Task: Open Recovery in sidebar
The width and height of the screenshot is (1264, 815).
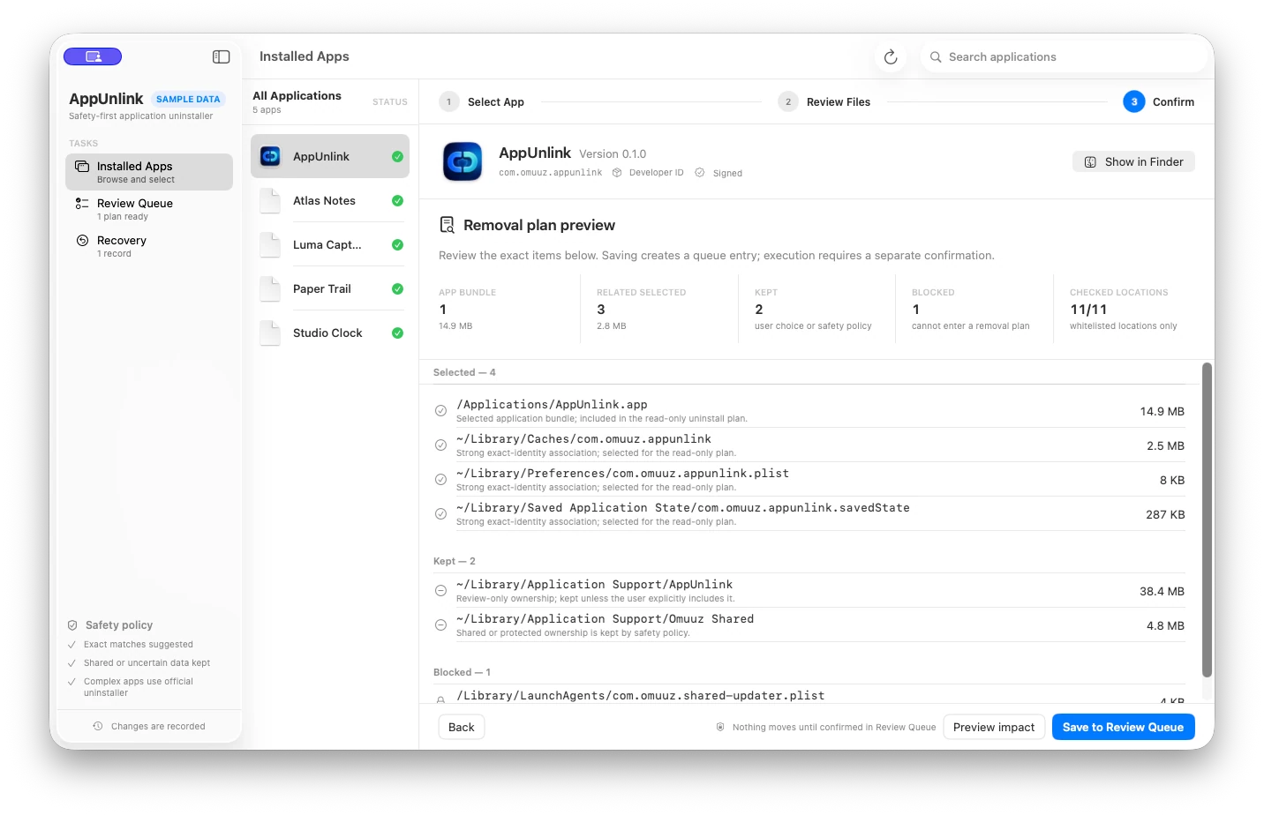Action: [x=149, y=246]
